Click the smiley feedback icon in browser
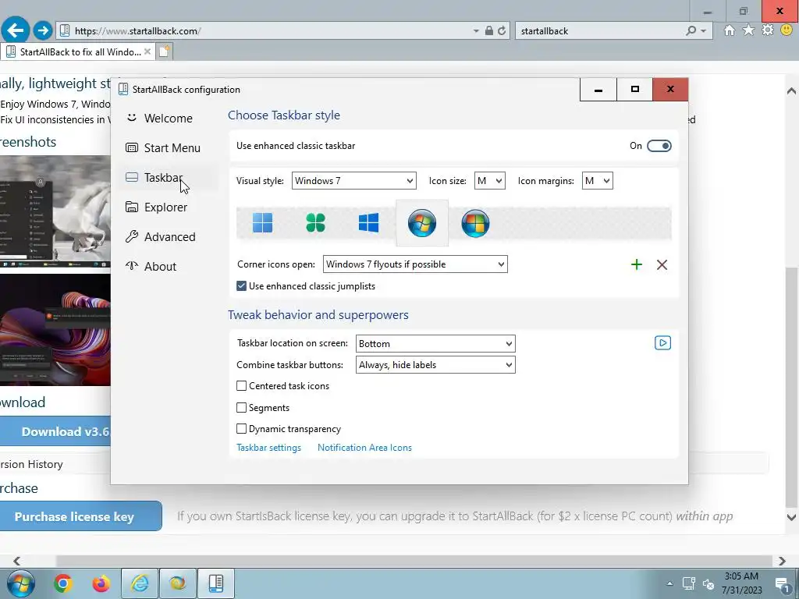 click(x=787, y=30)
